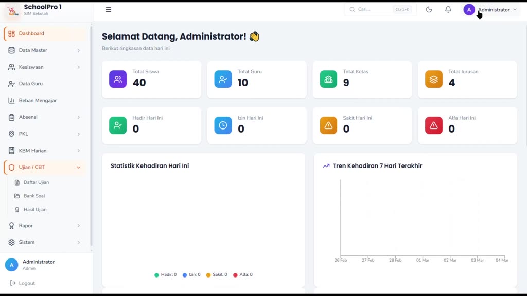Click the Total Siswa value 40
The height and width of the screenshot is (296, 527).
coord(139,83)
